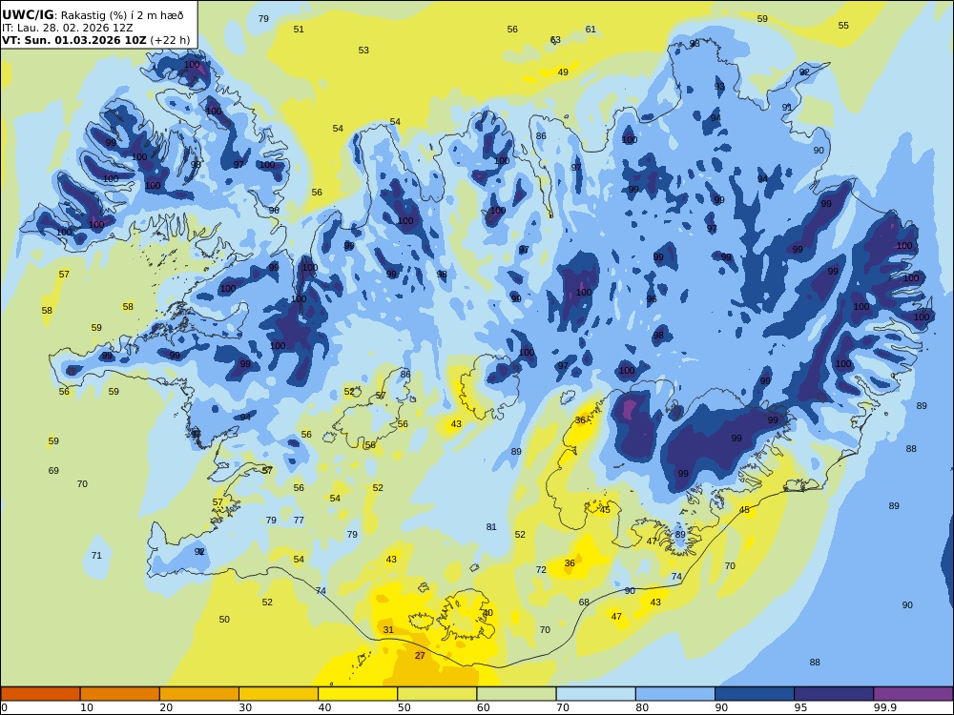Click the humidity value '72' in the south
Screen dimensions: 954x715
tap(541, 570)
